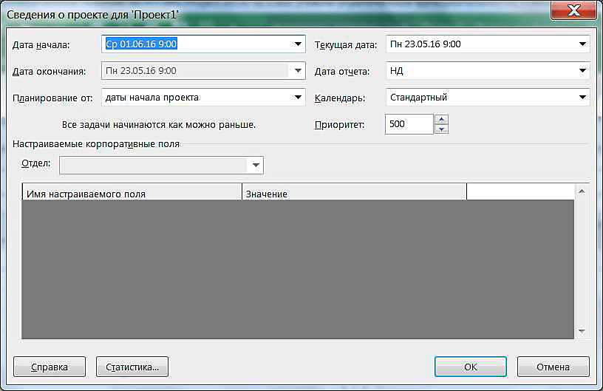Open the Дата окончания dropdown arrow
The width and height of the screenshot is (603, 391).
point(298,71)
